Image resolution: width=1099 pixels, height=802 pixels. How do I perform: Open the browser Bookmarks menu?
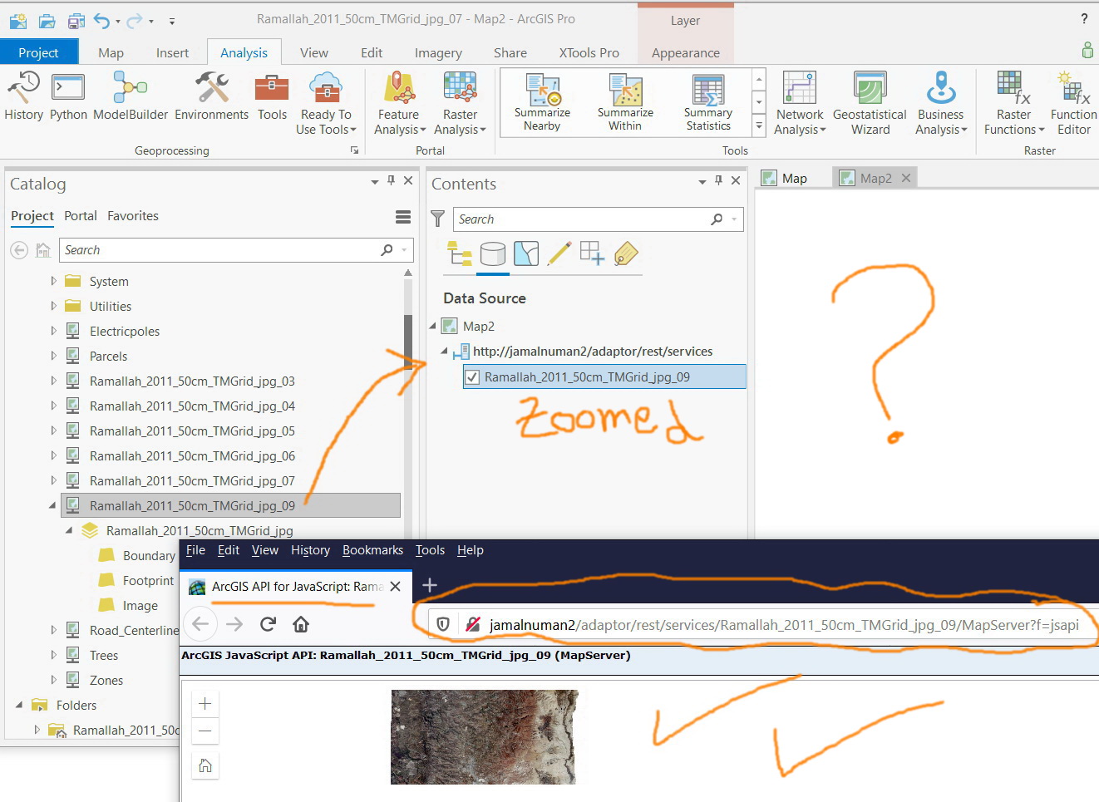click(x=372, y=550)
